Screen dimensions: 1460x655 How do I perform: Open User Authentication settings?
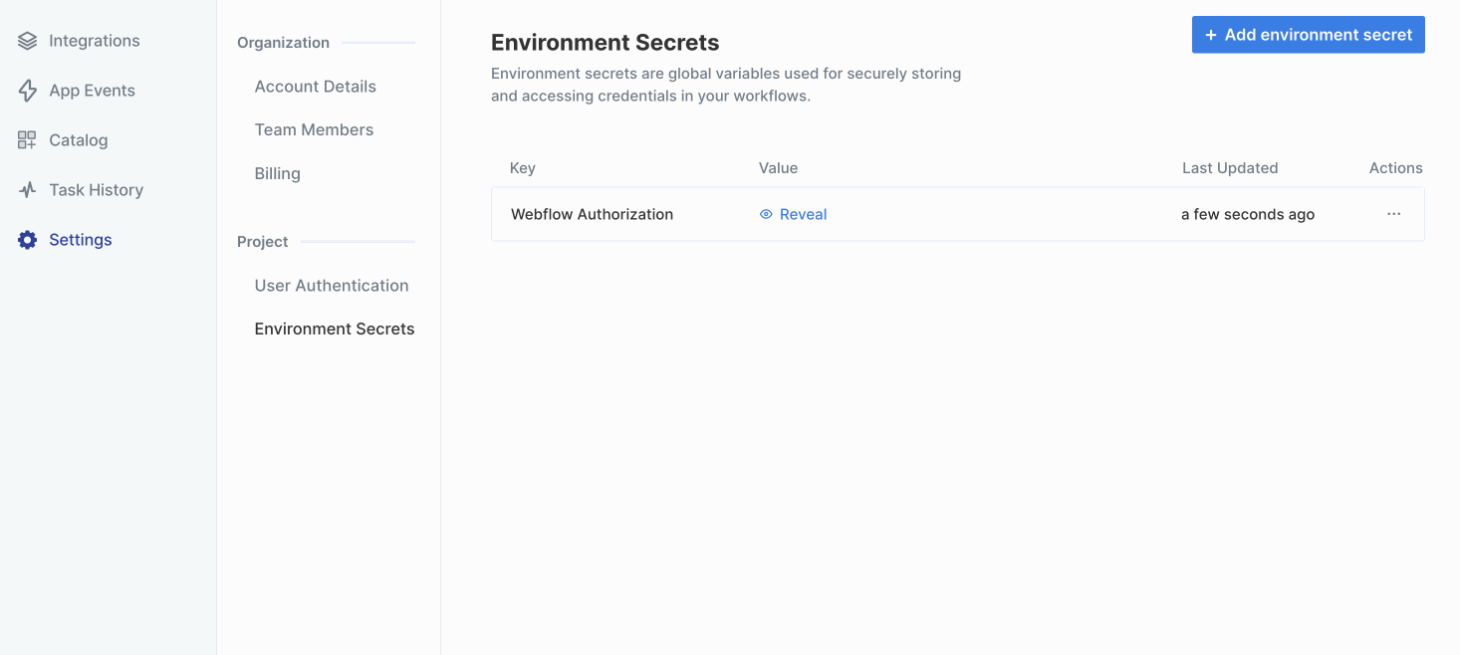point(332,286)
